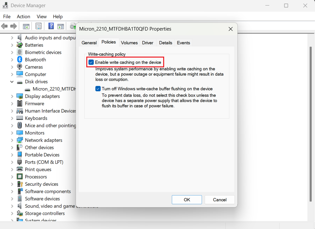This screenshot has width=315, height=229.
Task: Collapse the Disk drives tree node
Action: click(12, 82)
